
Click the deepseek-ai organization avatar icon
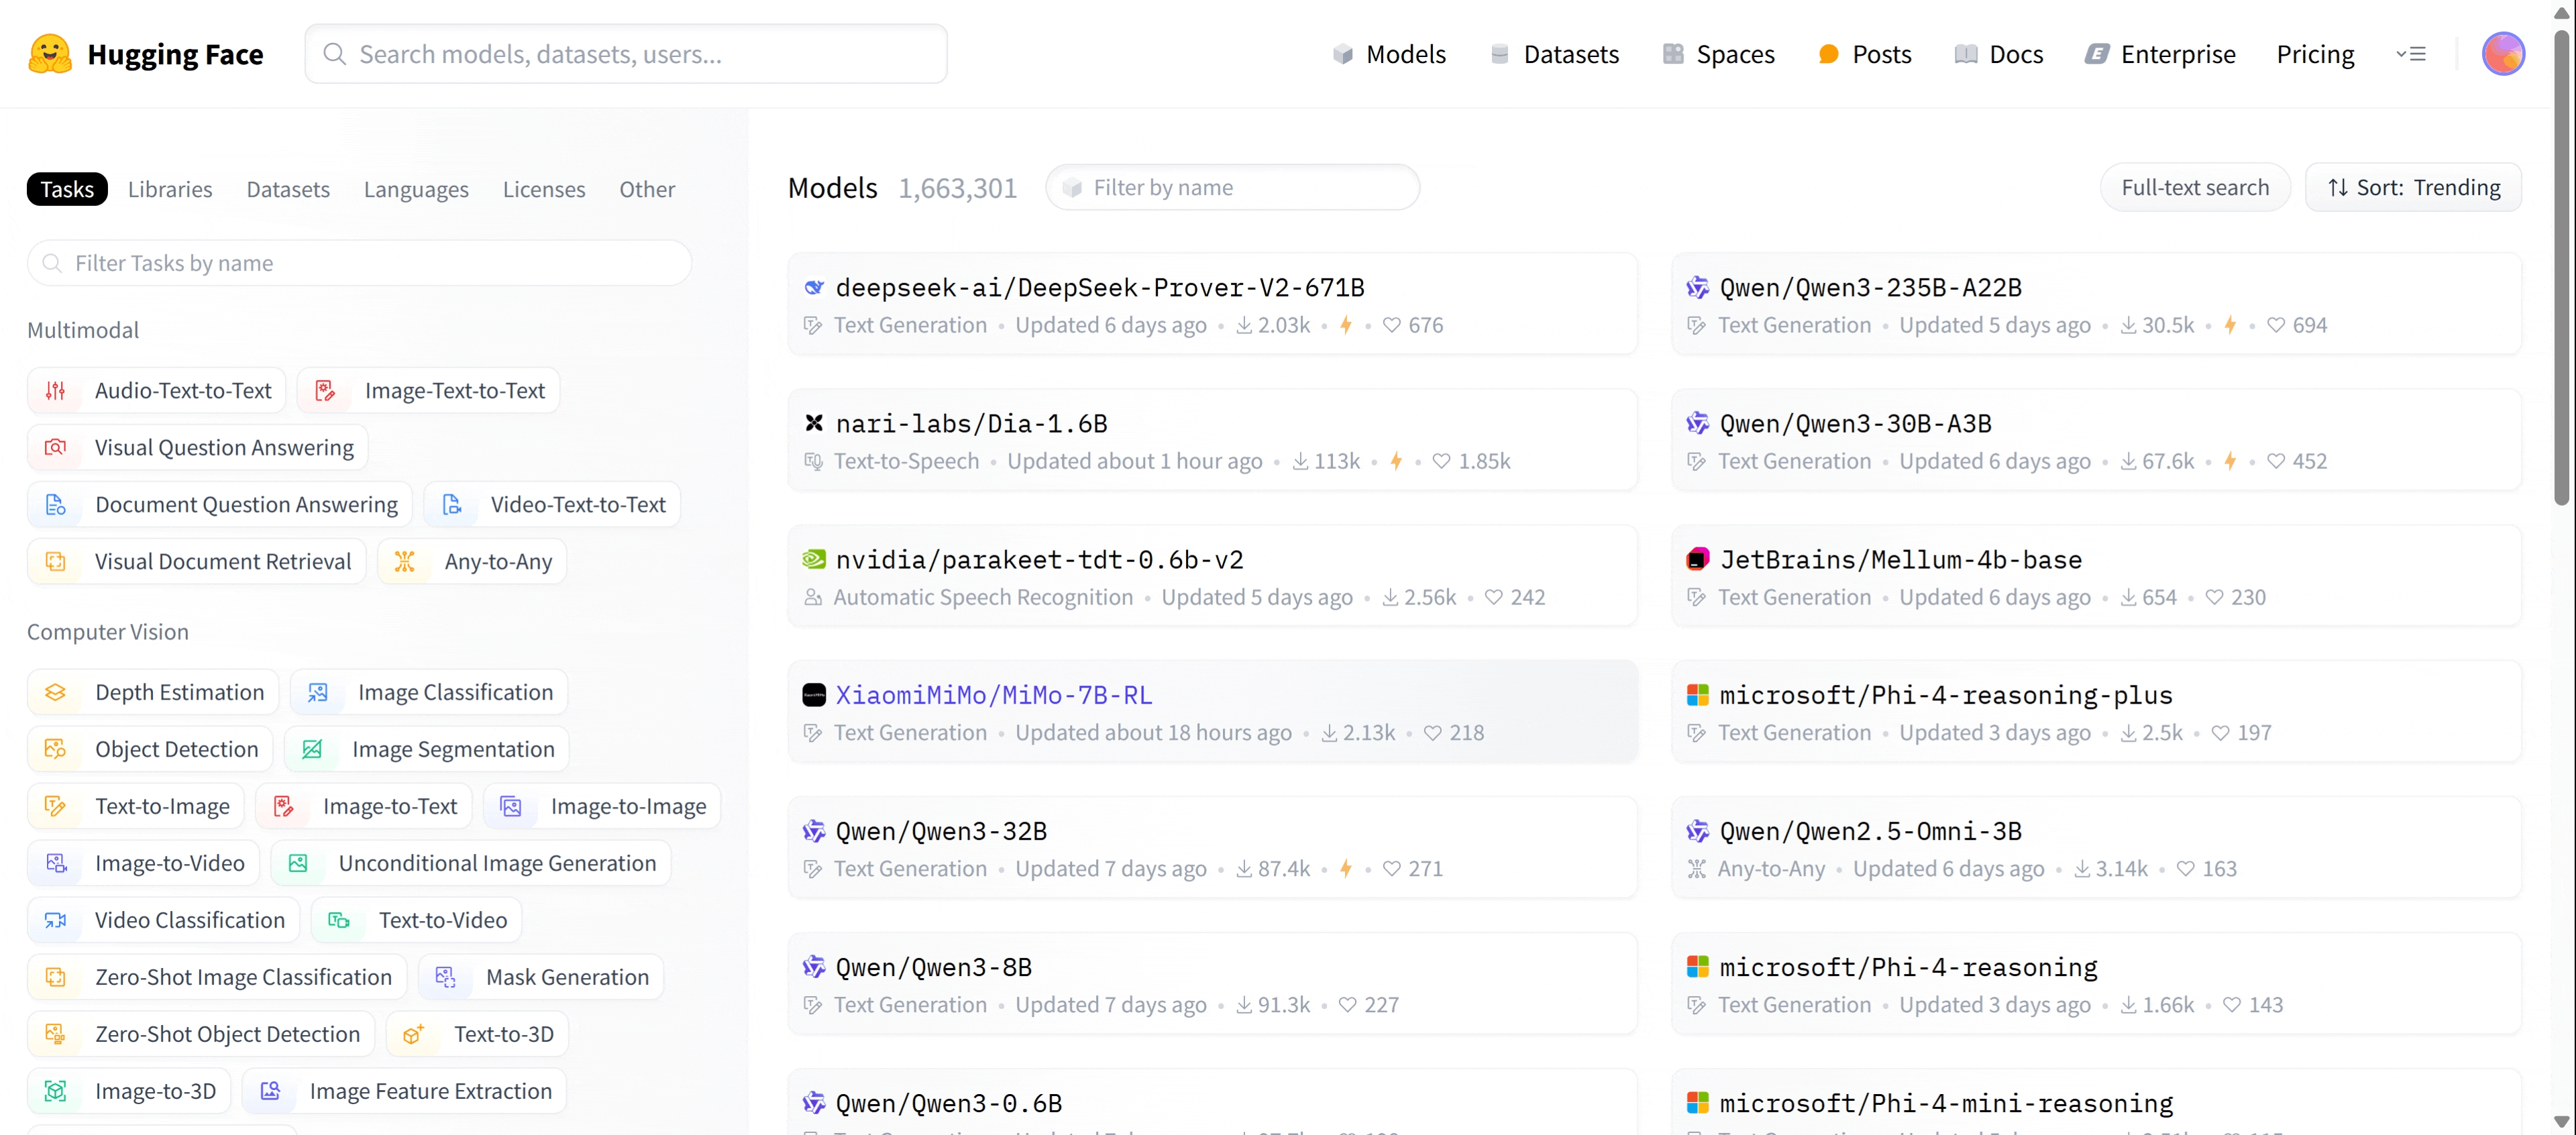pyautogui.click(x=814, y=288)
